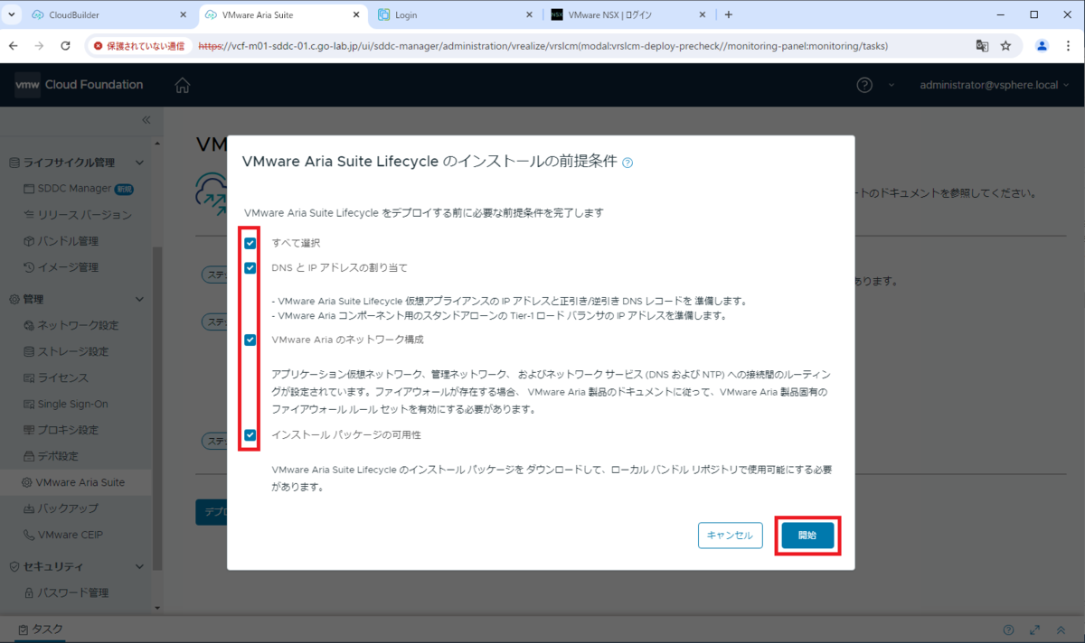Viewport: 1085px width, 643px height.
Task: Collapse the sidebar with double-chevron icon
Action: 146,120
